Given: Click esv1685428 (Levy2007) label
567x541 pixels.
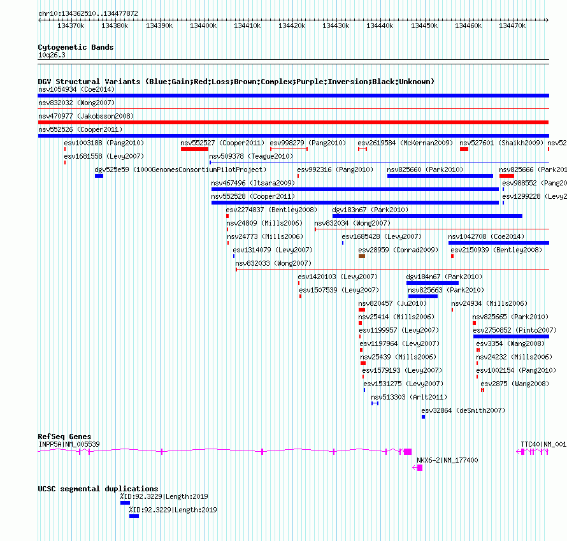Looking at the screenshot, I should tap(382, 236).
